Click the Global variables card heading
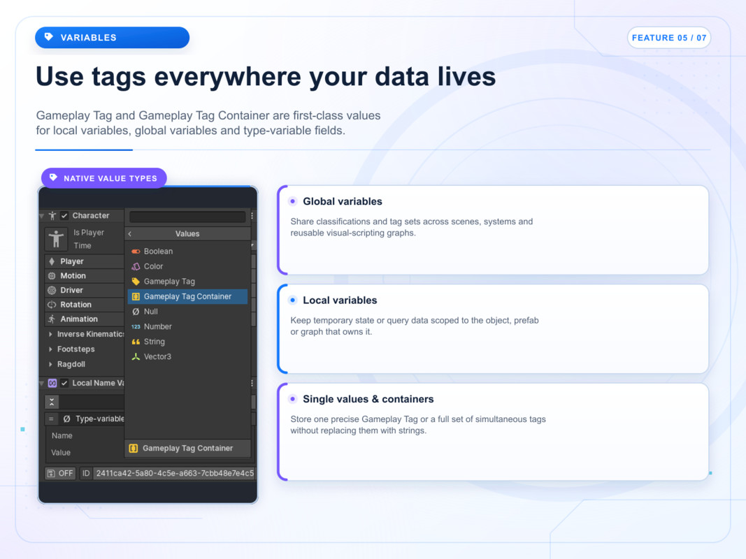The width and height of the screenshot is (746, 559). (x=343, y=201)
